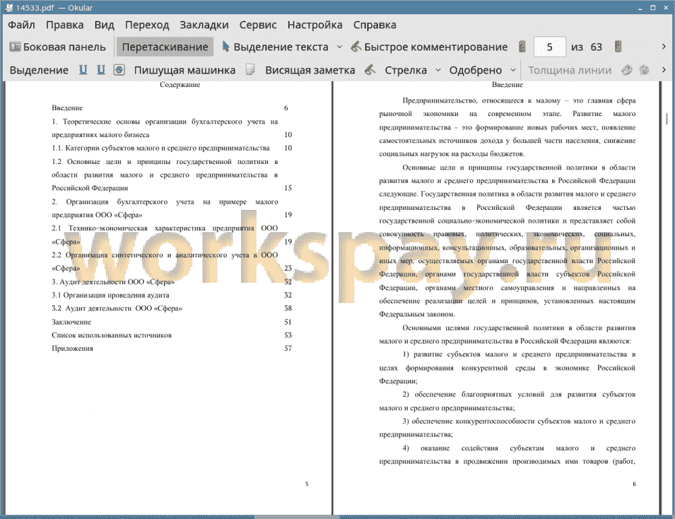Screen dimensions: 675x519
Task: Click the Приложения contents entry
Action: [x=72, y=348]
